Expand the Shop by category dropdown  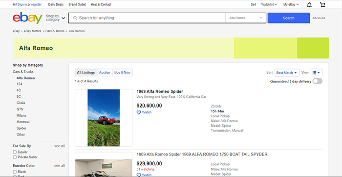pyautogui.click(x=55, y=18)
